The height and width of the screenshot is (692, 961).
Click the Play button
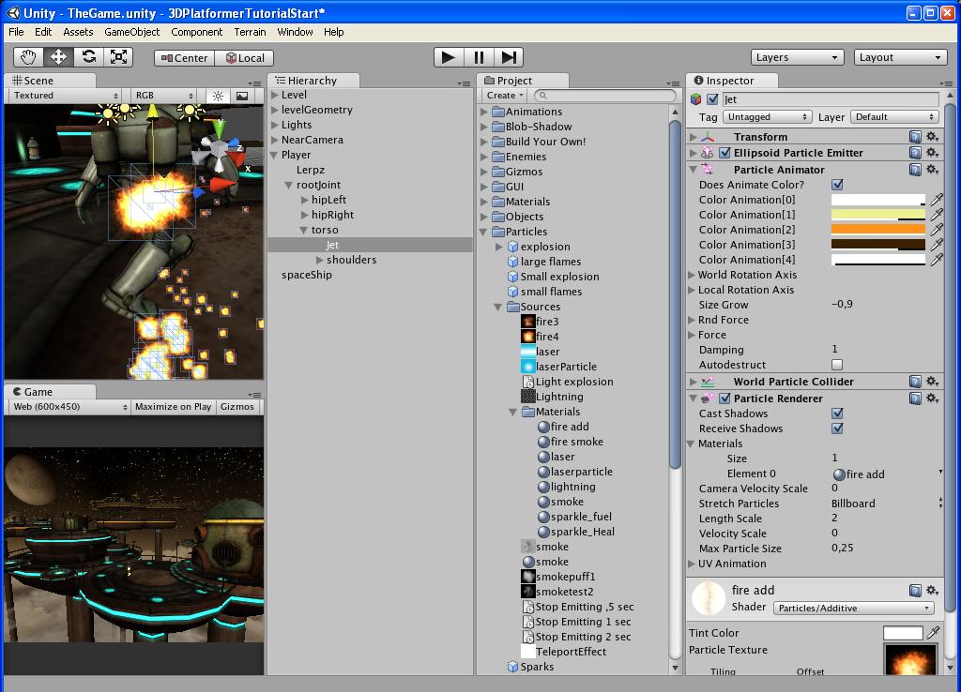pyautogui.click(x=449, y=57)
